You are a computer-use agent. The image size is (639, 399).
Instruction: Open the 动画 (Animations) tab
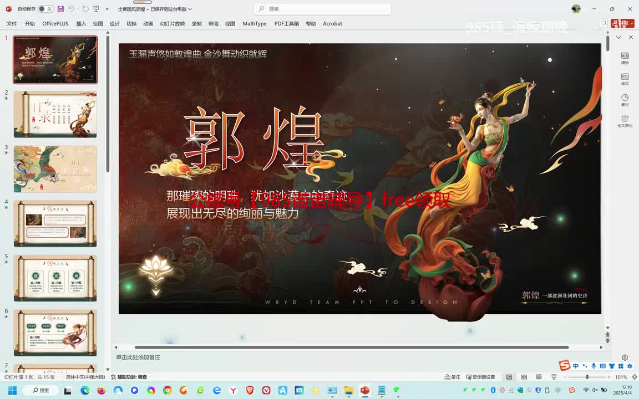click(148, 24)
